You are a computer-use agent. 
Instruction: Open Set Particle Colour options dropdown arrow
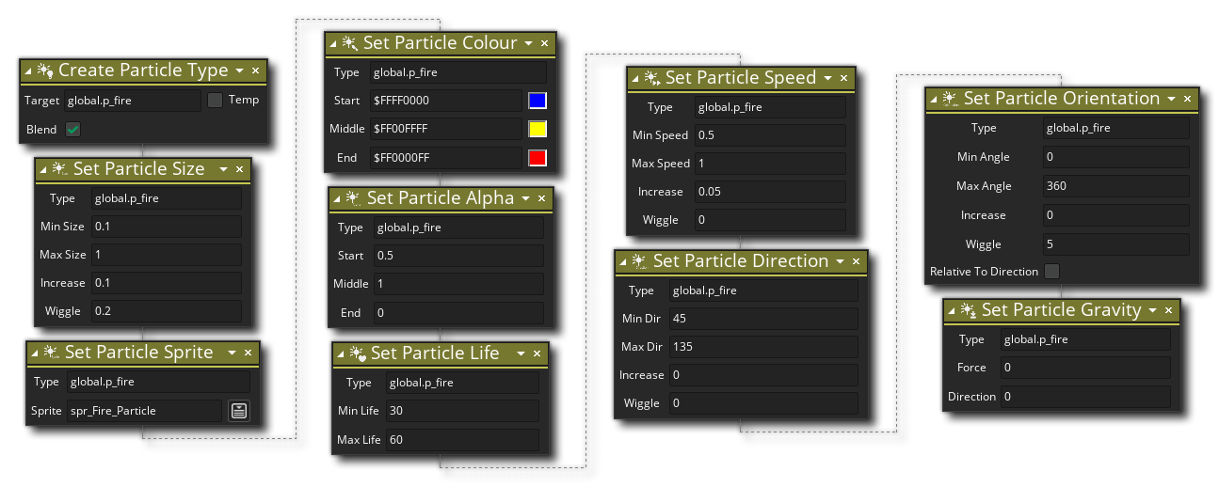(x=529, y=43)
